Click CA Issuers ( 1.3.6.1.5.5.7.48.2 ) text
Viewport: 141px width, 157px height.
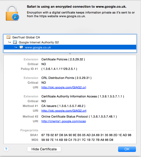[63, 106]
